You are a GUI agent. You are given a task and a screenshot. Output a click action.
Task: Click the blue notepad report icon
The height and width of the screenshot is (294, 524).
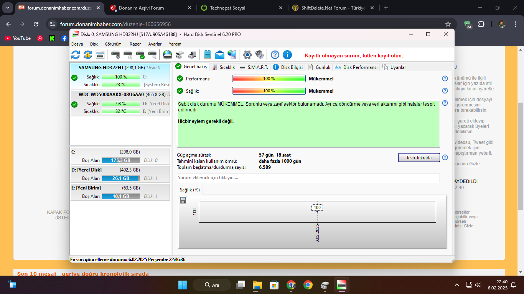pyautogui.click(x=208, y=55)
